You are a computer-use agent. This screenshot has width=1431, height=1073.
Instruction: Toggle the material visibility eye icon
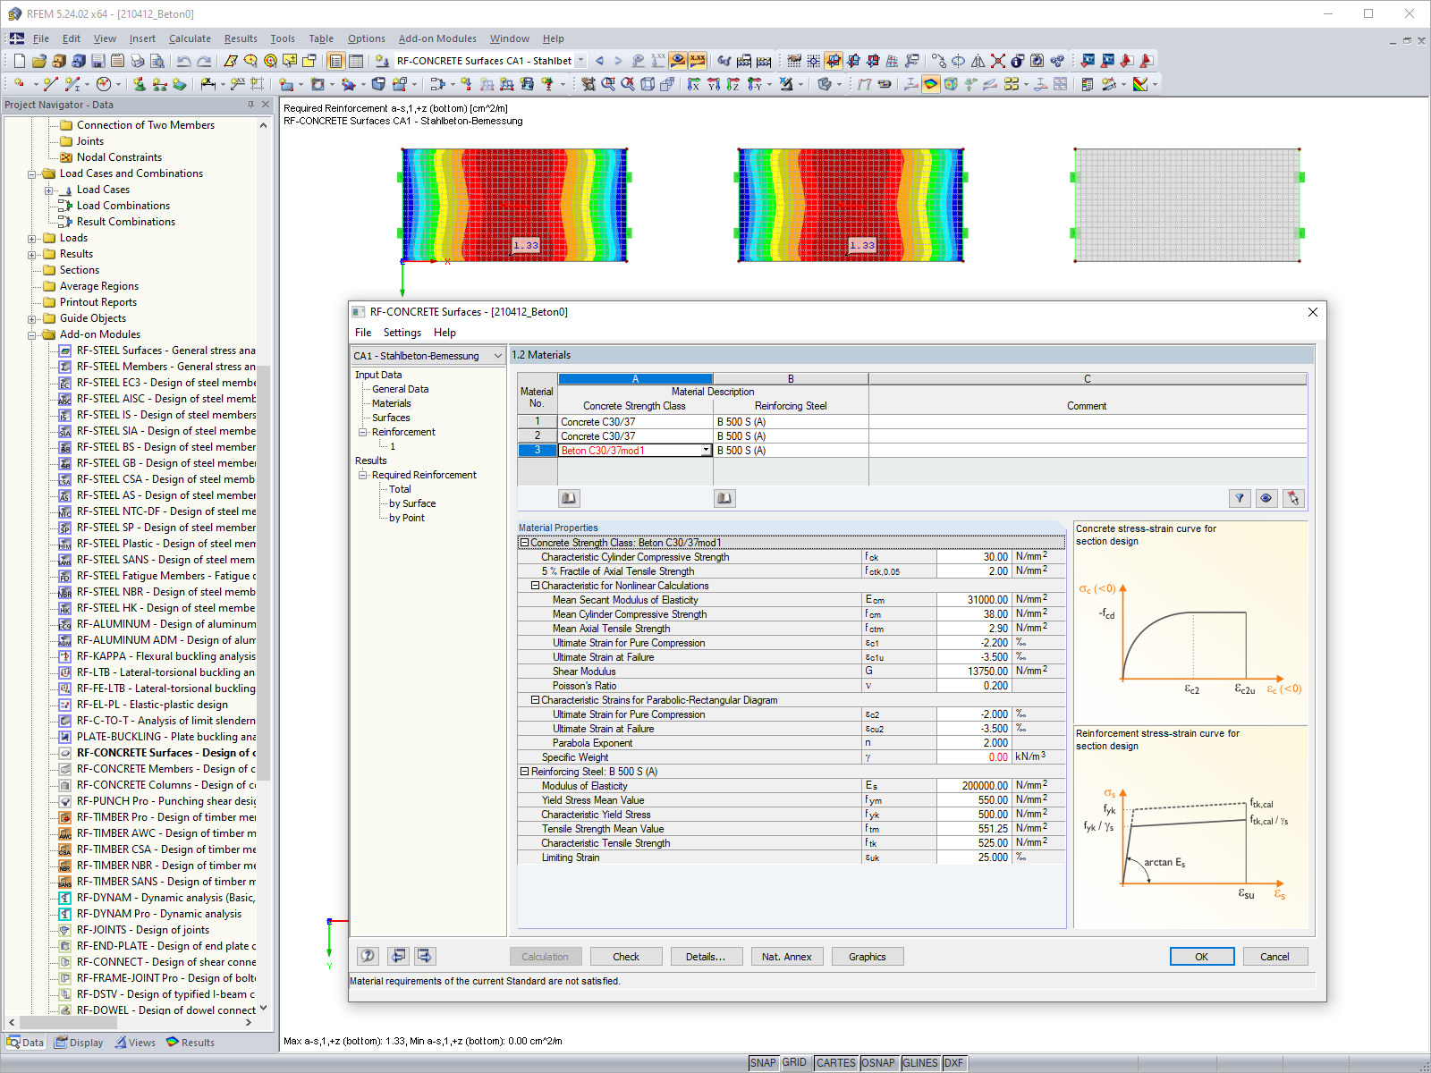click(x=1266, y=498)
